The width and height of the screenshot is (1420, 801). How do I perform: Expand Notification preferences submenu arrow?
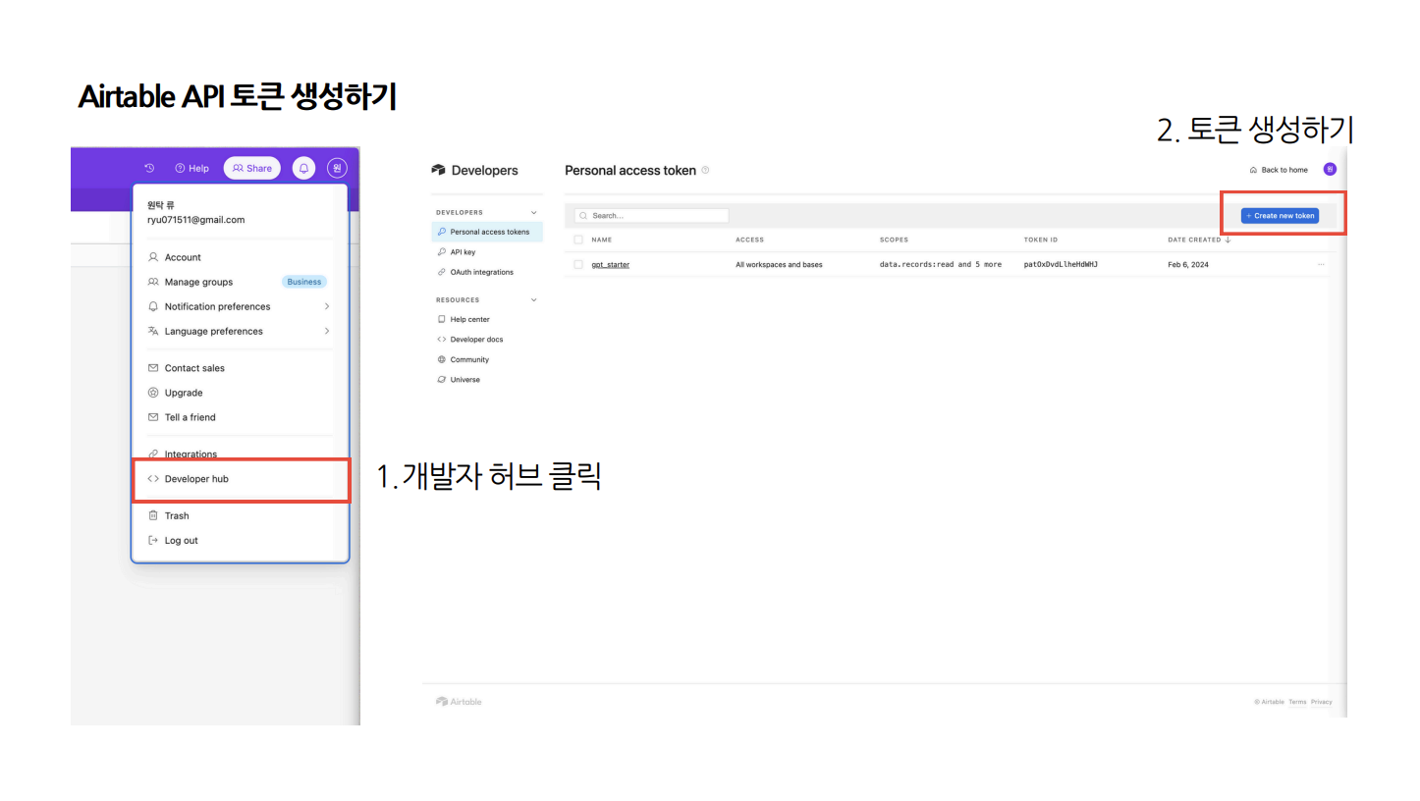coord(326,306)
